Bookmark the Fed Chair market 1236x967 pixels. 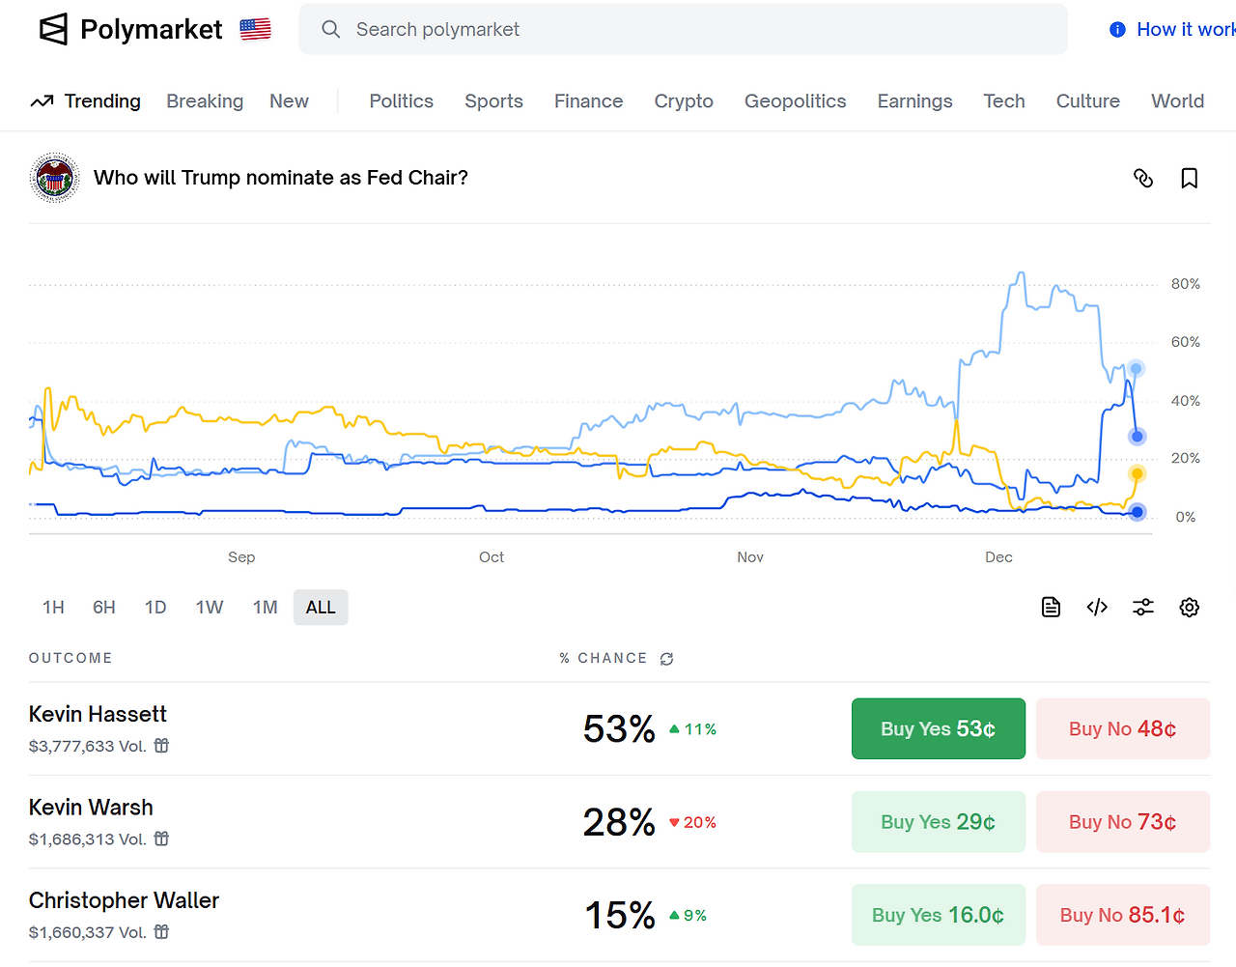[x=1190, y=178]
